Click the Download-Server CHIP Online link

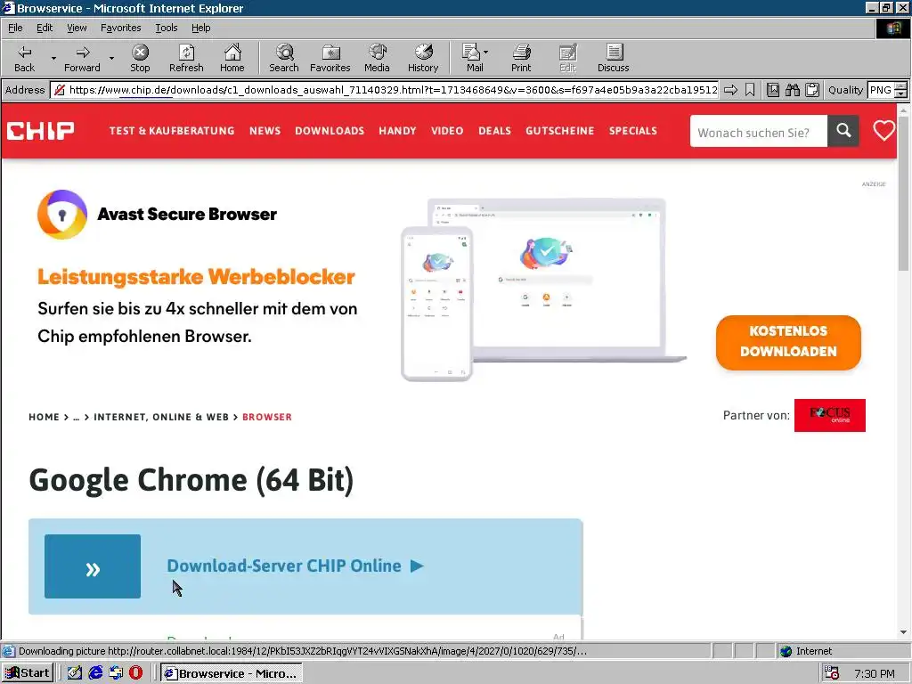click(296, 566)
